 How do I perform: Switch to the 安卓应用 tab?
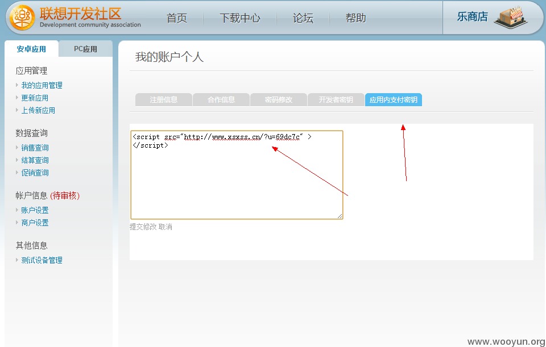pyautogui.click(x=31, y=49)
